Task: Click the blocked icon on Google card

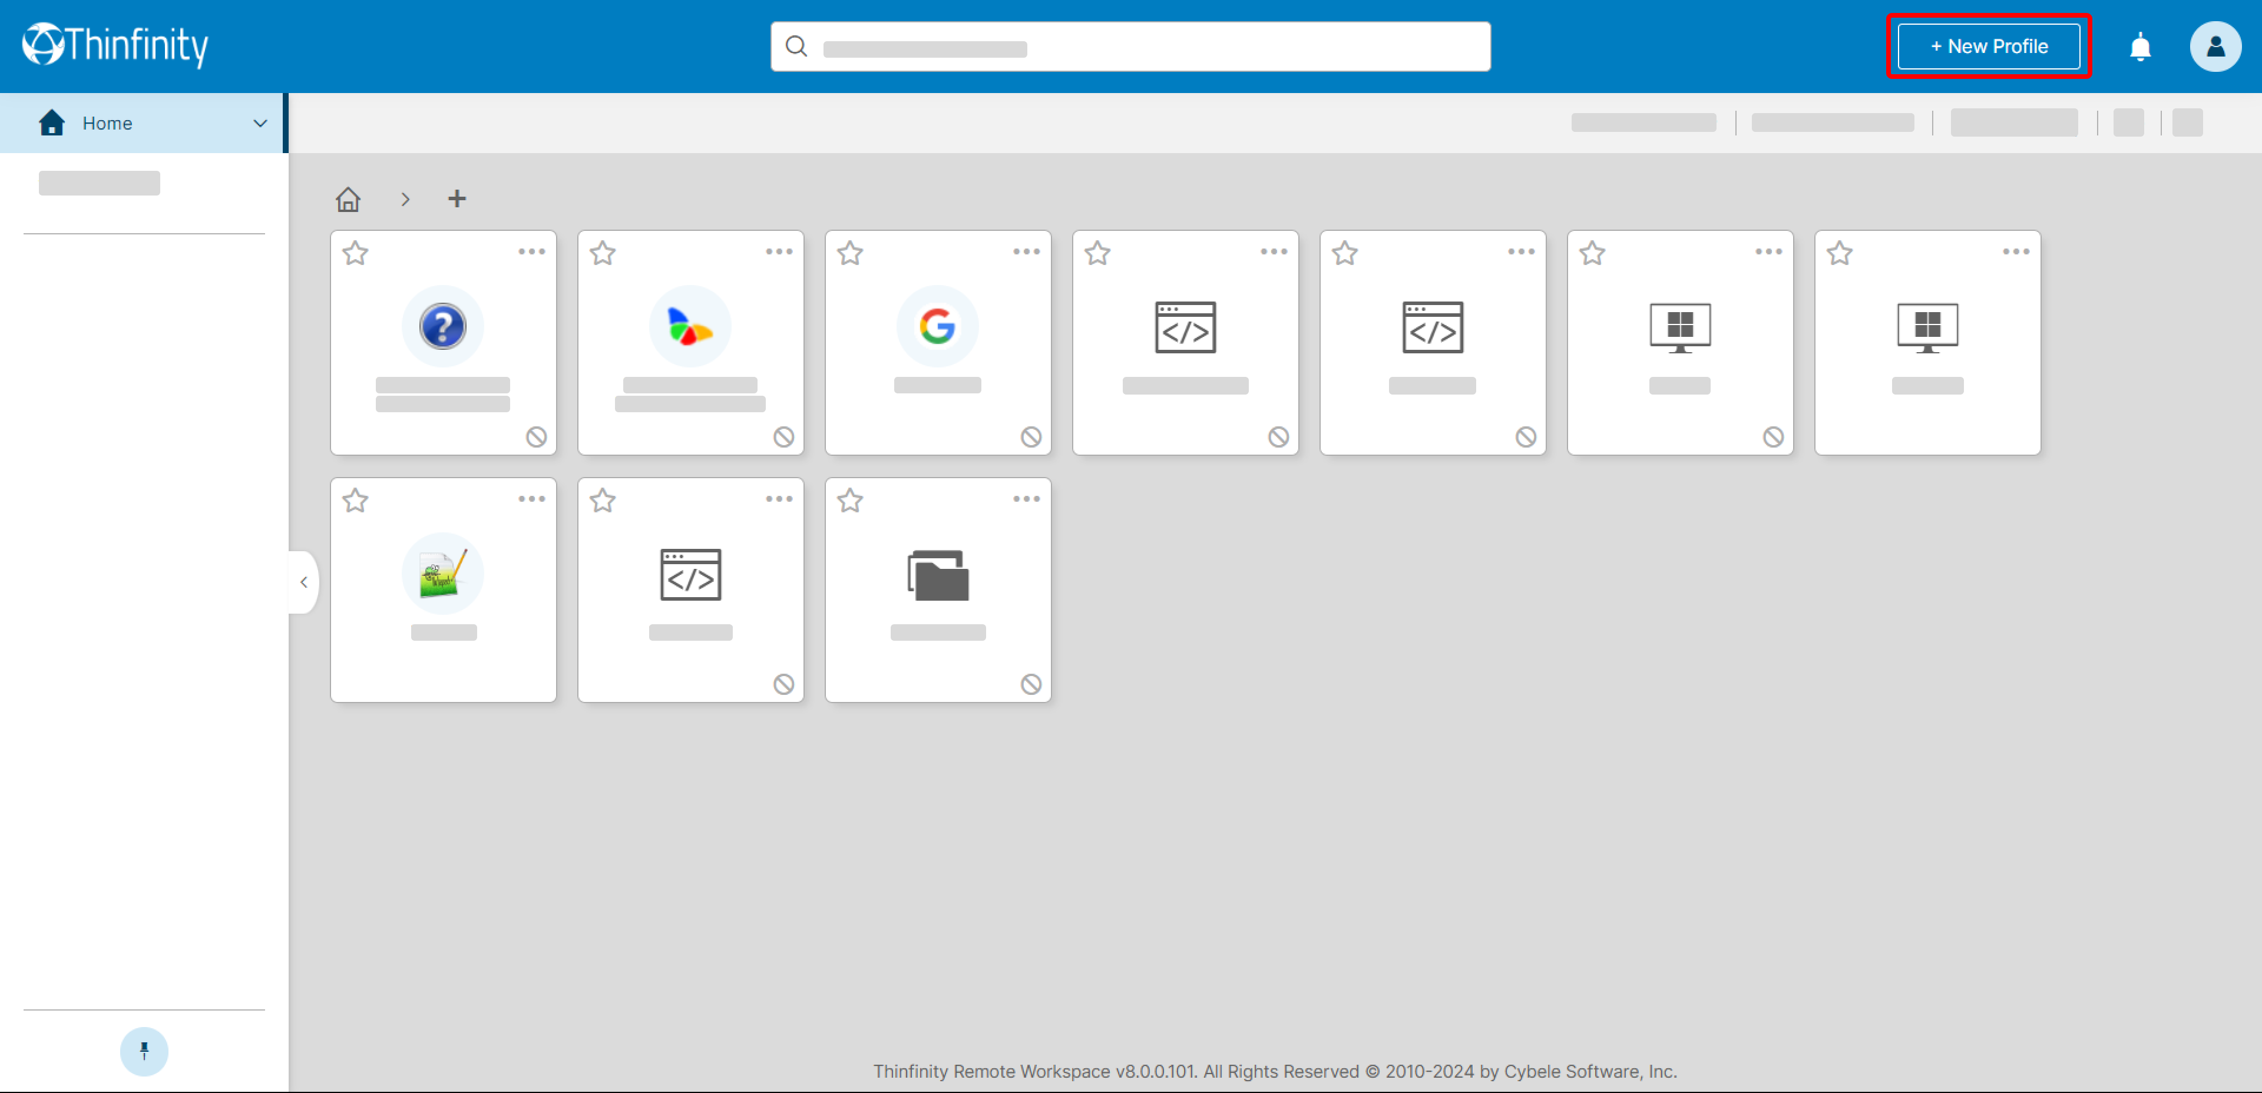Action: tap(1032, 437)
